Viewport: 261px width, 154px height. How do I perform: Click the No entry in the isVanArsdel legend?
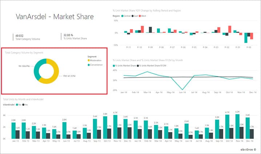coord(19,105)
